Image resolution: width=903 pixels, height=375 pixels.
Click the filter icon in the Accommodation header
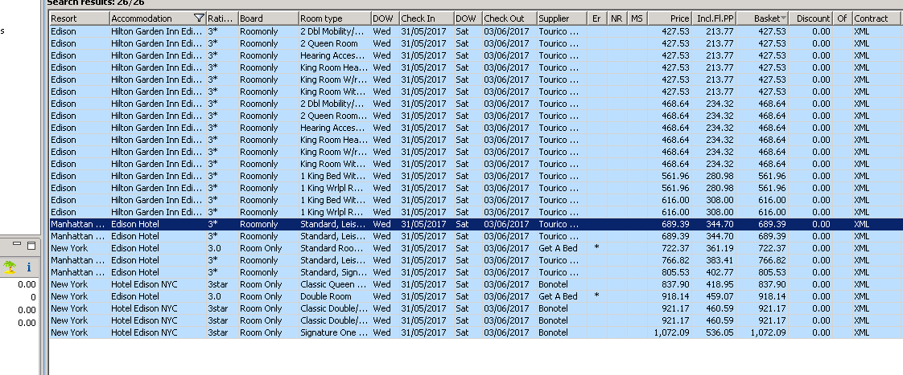(200, 18)
